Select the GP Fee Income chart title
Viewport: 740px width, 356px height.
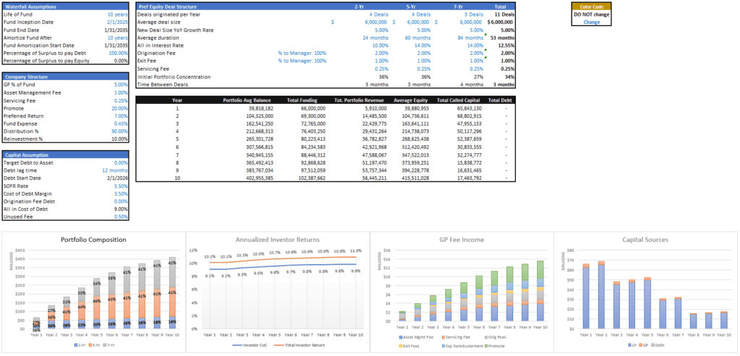(x=462, y=240)
